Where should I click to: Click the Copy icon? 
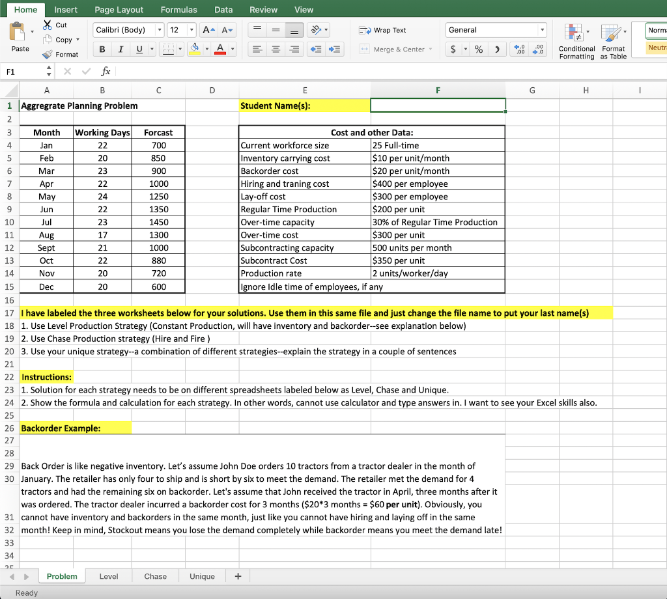[x=48, y=40]
